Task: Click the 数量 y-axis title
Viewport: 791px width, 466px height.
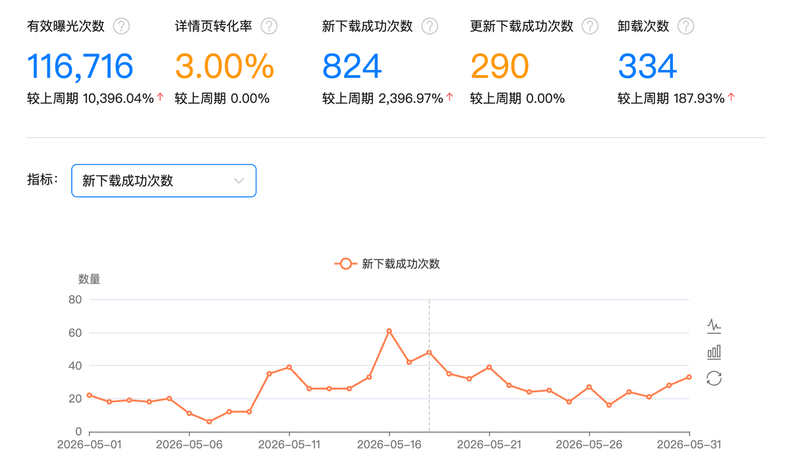Action: (x=90, y=279)
